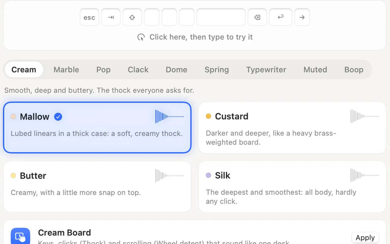Image resolution: width=390 pixels, height=244 pixels.
Task: Click the 'Cream Board' title
Action: coord(64,233)
